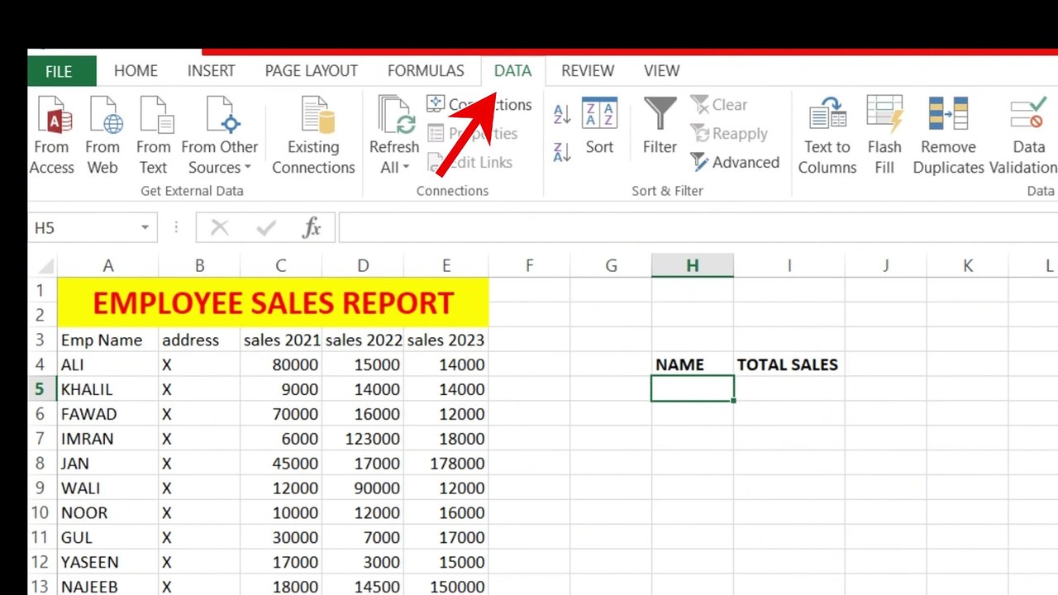Select the cell with value 178000
The image size is (1058, 595).
pos(446,464)
